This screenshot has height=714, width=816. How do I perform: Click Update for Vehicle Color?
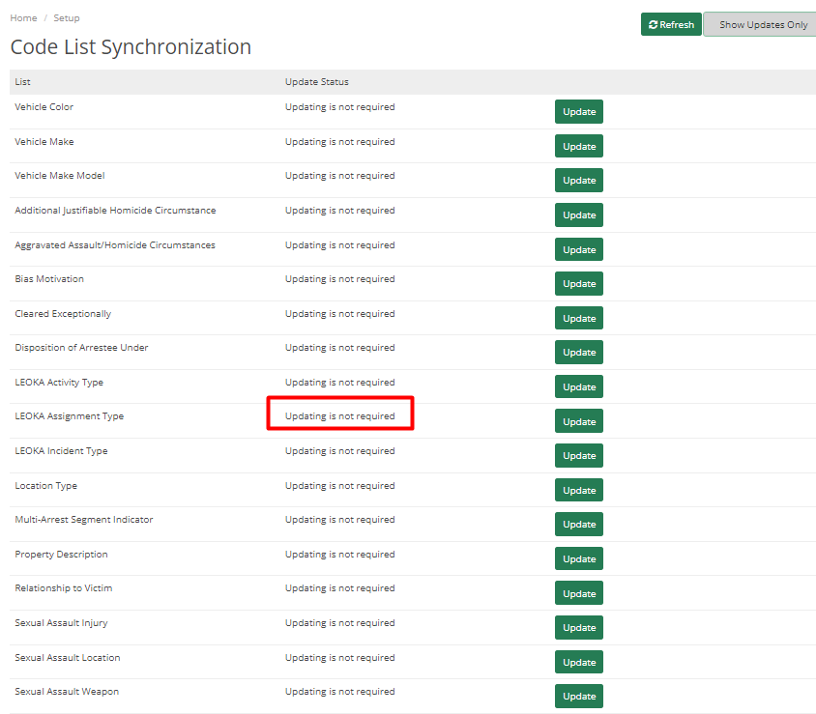point(578,111)
